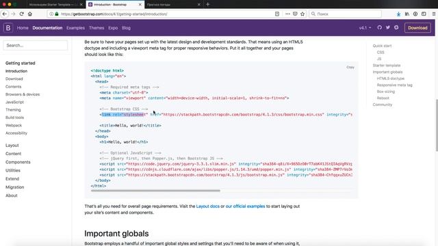The height and width of the screenshot is (246, 438).
Task: Open Theming in docs sidebar
Action: pos(13,110)
